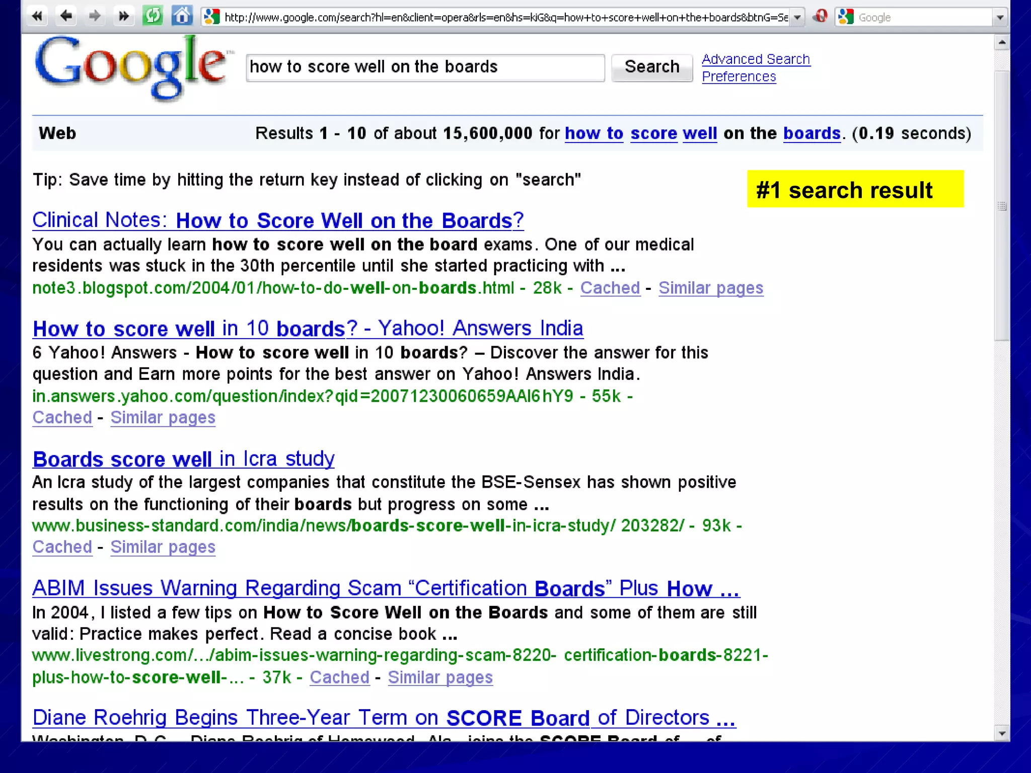Screen dimensions: 1031x773
Task: Click the Opera icon beside the address bar
Action: pyautogui.click(x=821, y=17)
